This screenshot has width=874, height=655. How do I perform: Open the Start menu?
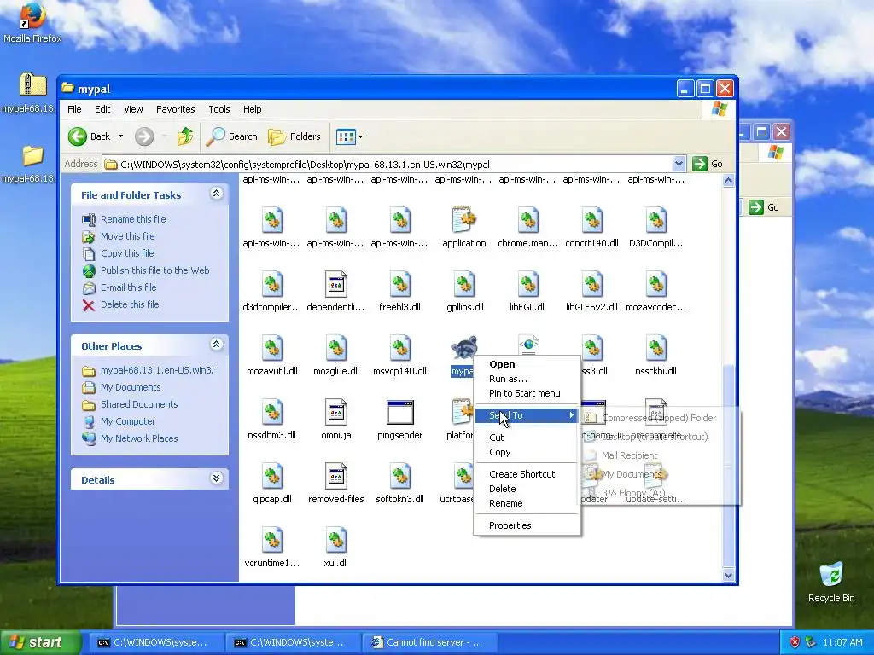point(39,642)
